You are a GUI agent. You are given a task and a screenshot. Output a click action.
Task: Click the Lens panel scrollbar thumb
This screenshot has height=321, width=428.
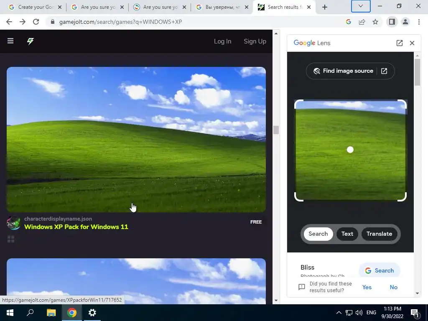[x=417, y=72]
